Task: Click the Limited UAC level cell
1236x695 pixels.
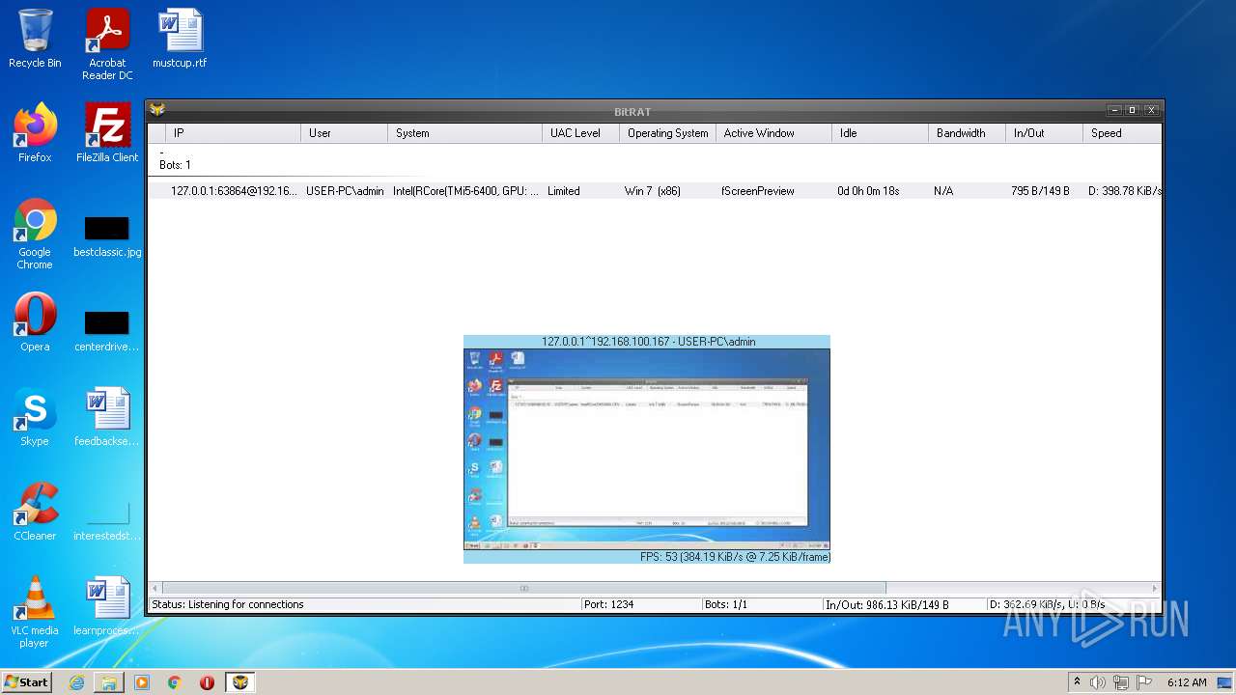Action: click(x=564, y=191)
